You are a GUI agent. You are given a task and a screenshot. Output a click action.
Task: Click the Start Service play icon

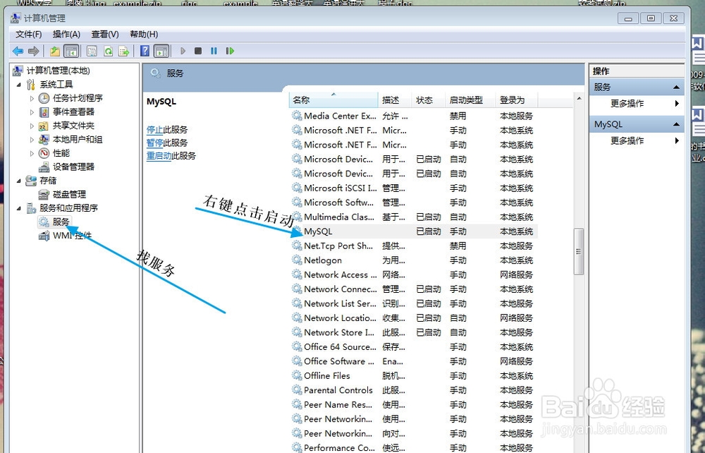(183, 51)
